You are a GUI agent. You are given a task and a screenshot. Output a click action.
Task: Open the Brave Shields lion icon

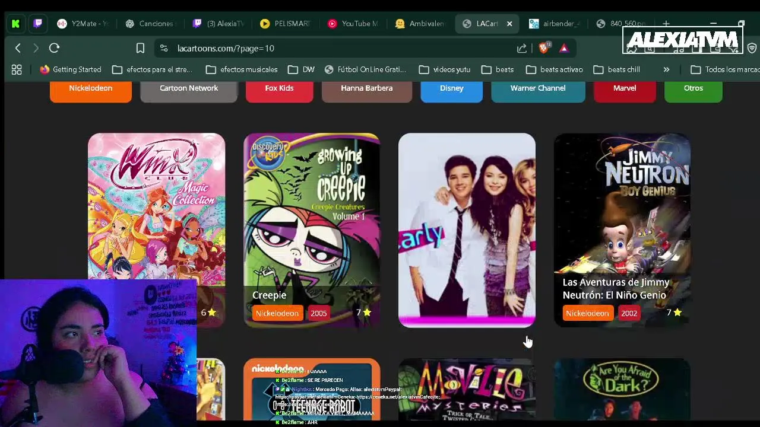(544, 48)
